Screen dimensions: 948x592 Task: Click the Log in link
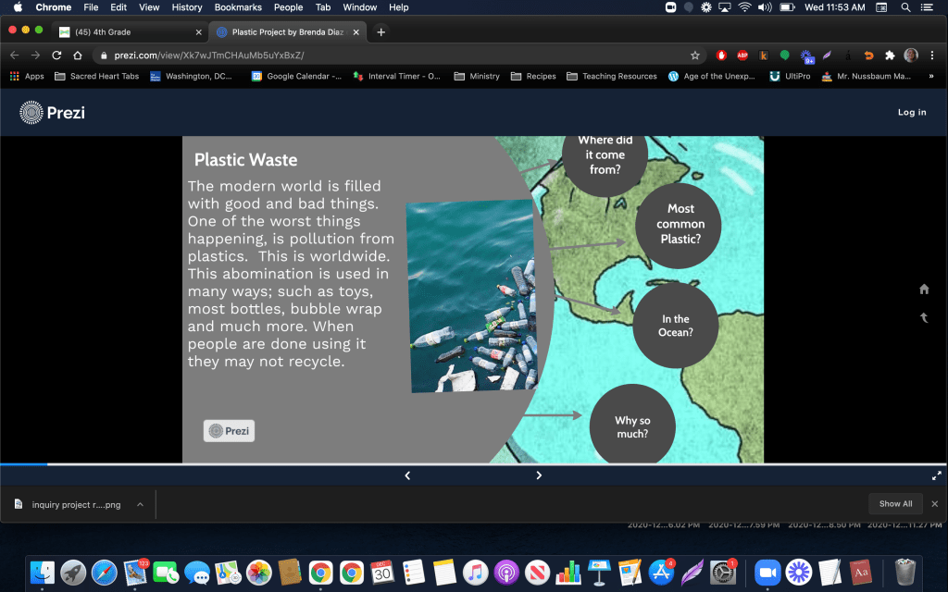pyautogui.click(x=911, y=113)
